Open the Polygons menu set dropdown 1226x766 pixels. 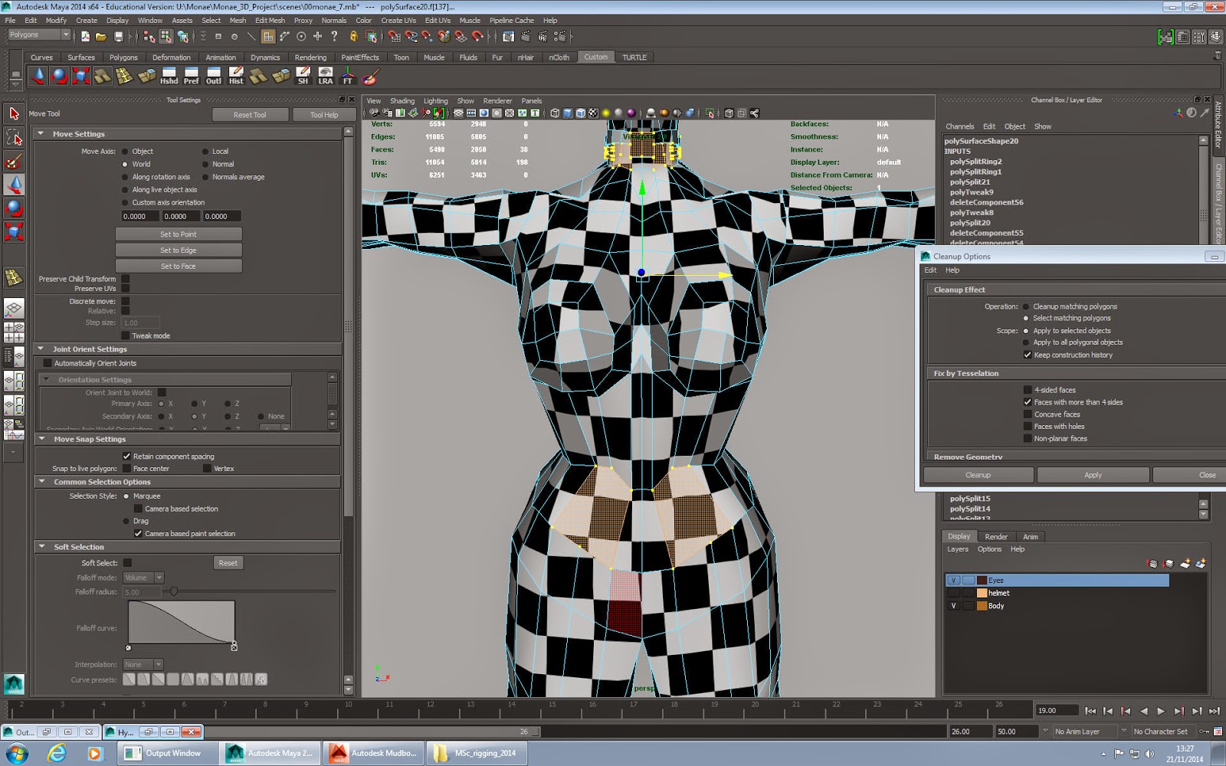click(38, 34)
